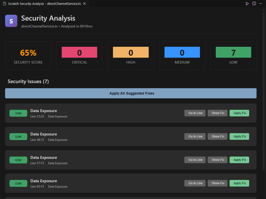Click the Security Analysis 'S' logo icon

click(11, 21)
